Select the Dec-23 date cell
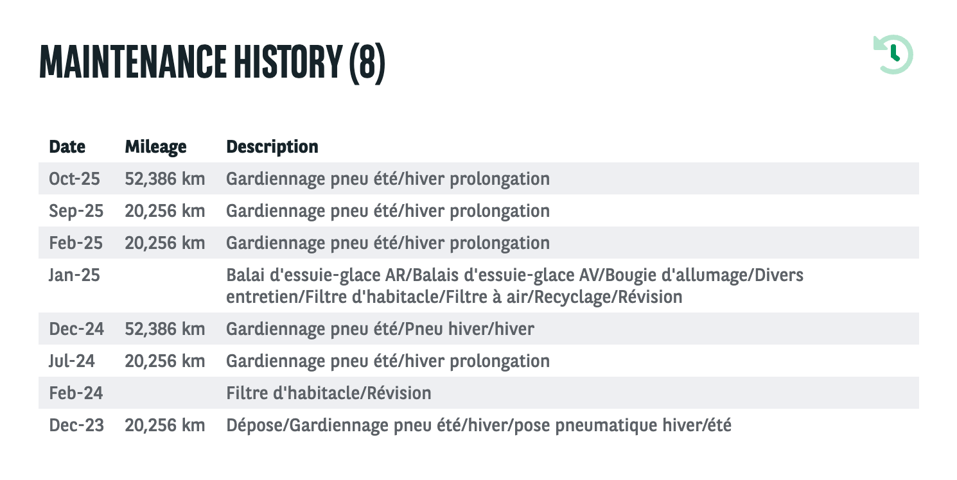The image size is (957, 480). 76,425
